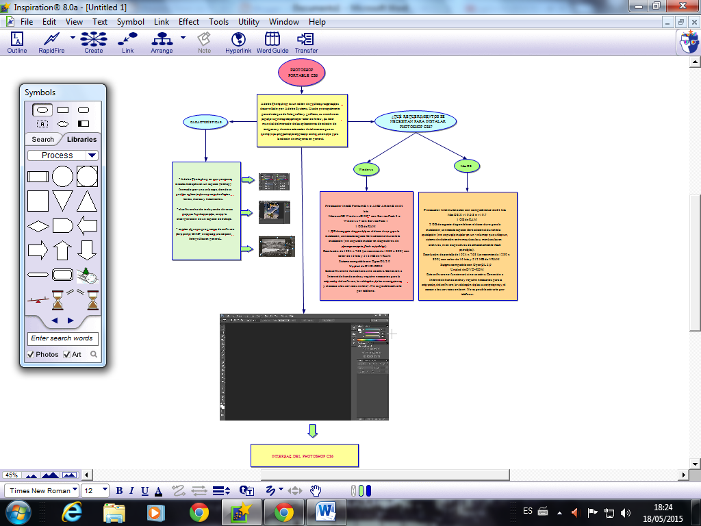Uncheck the Photos checkbox

tap(30, 354)
